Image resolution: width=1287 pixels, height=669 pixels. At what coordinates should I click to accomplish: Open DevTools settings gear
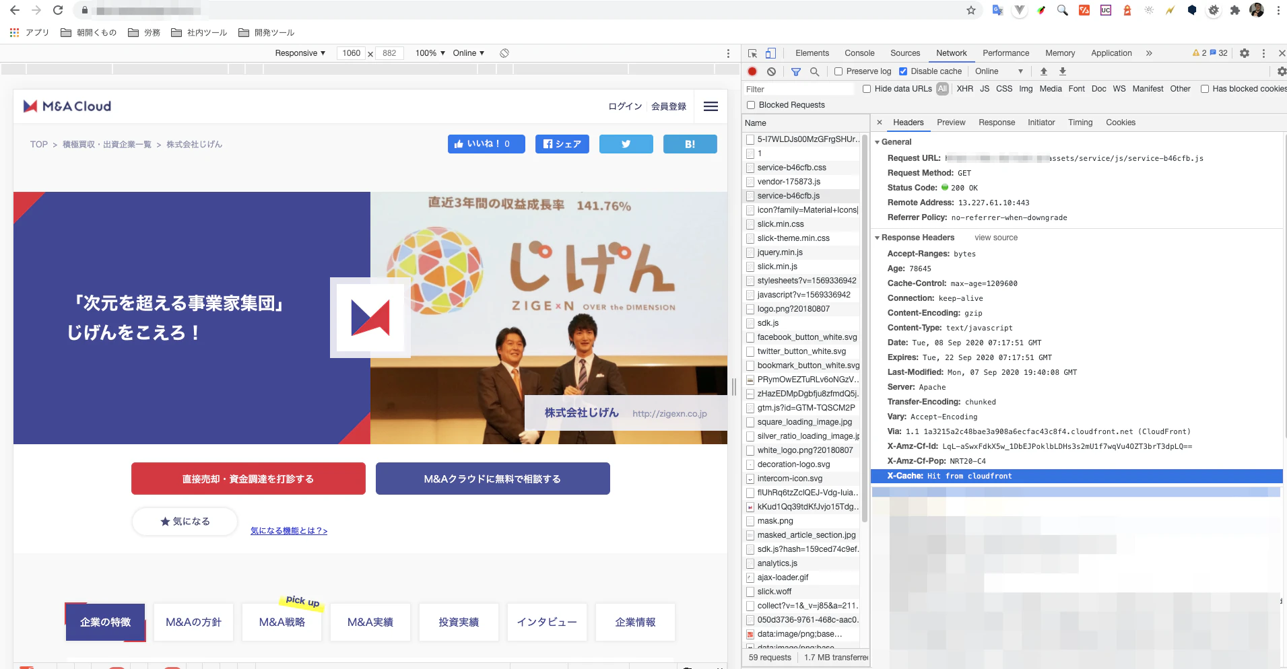click(x=1245, y=53)
